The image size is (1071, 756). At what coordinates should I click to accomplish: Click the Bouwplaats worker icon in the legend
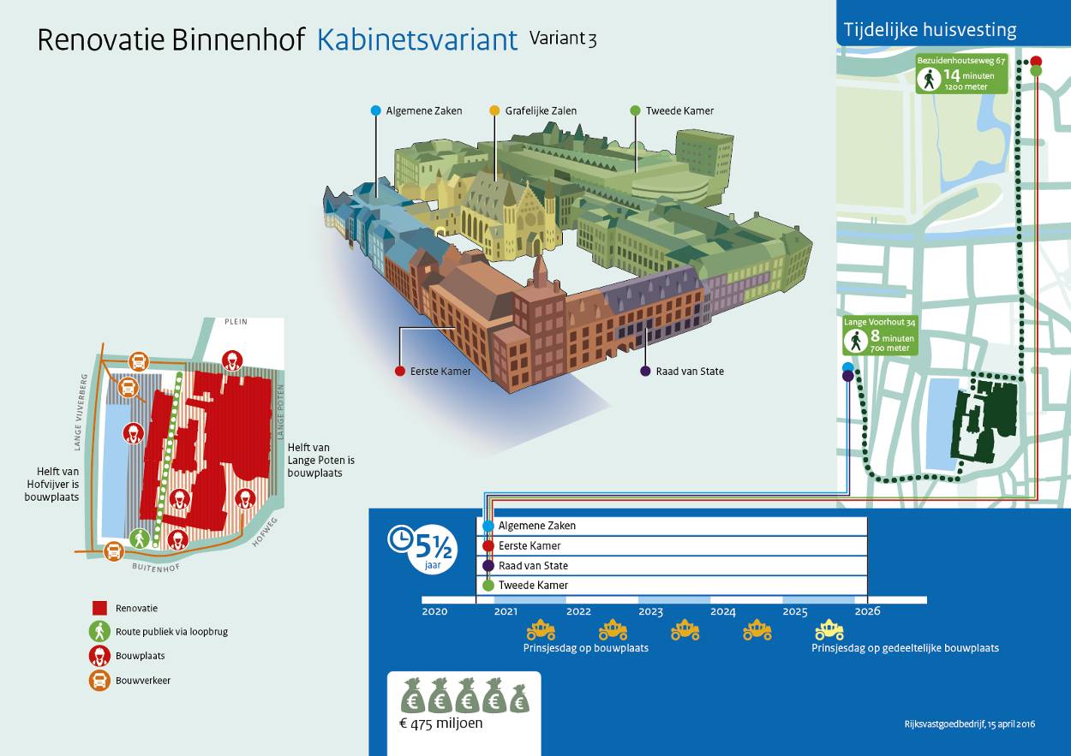pos(99,656)
